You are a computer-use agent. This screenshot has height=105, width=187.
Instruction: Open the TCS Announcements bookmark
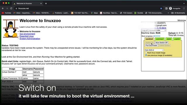click(154, 13)
